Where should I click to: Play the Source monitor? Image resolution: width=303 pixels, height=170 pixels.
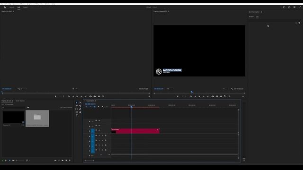click(77, 96)
